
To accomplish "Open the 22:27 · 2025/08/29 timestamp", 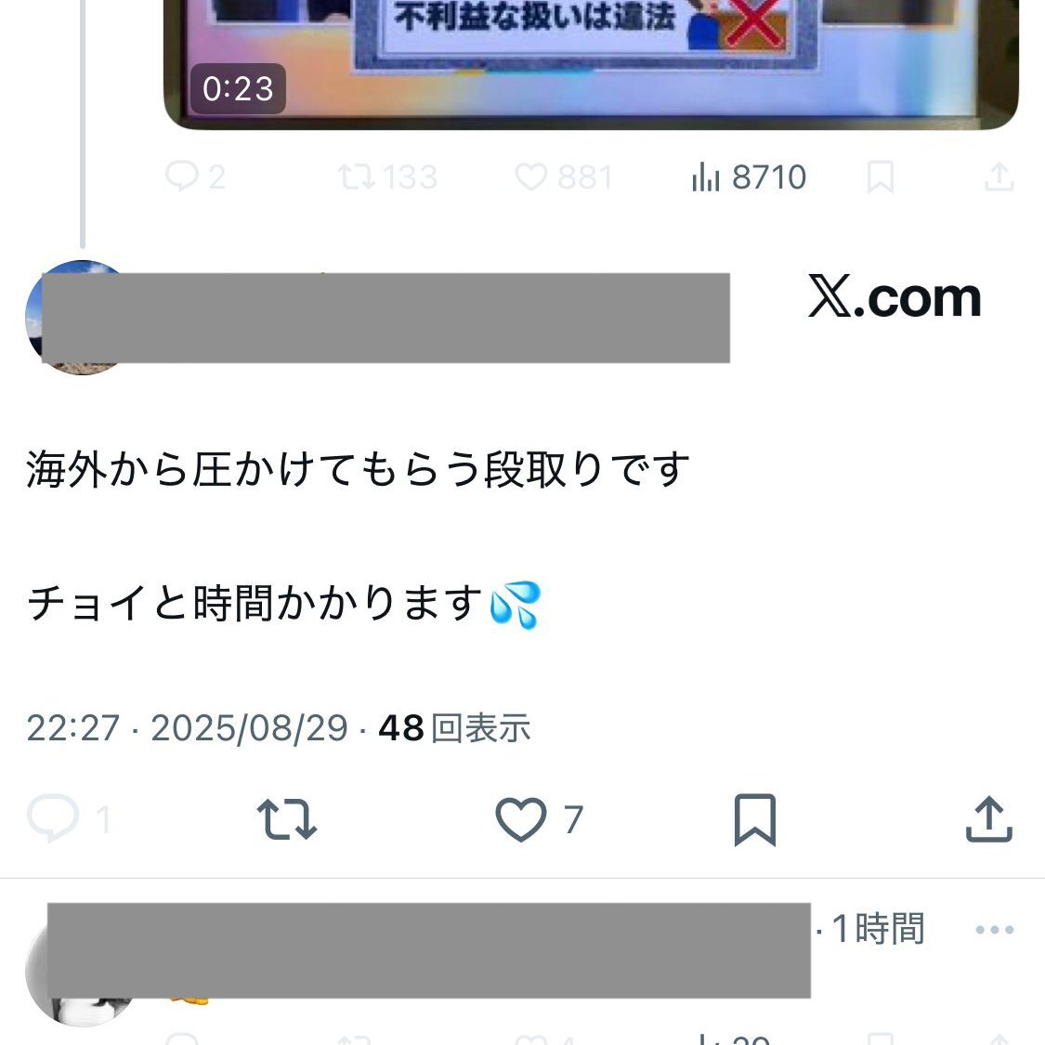I will click(188, 727).
